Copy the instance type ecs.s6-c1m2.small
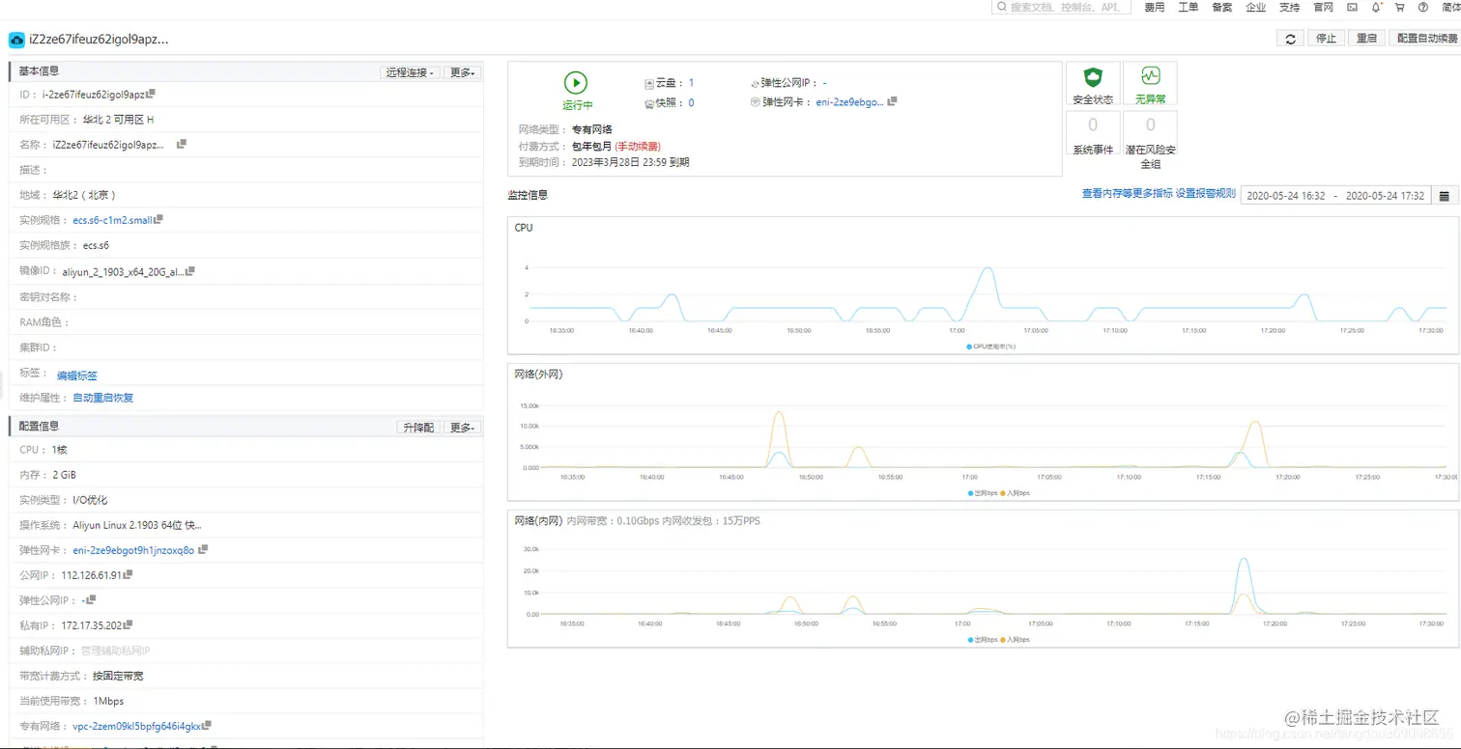This screenshot has width=1461, height=749. 158,219
